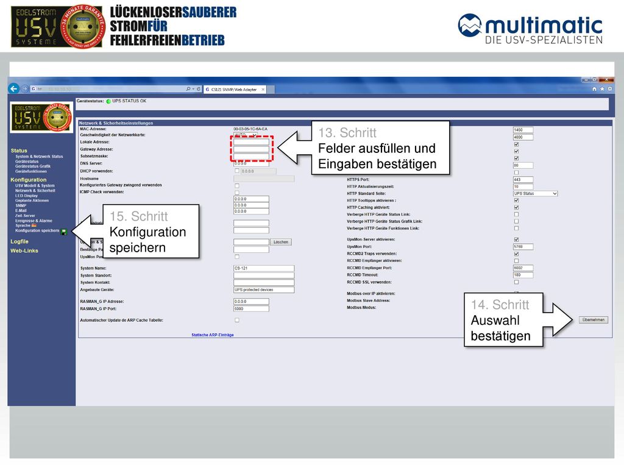624x468 pixels.
Task: Open the Statische ARP-Einträge link
Action: tap(213, 335)
